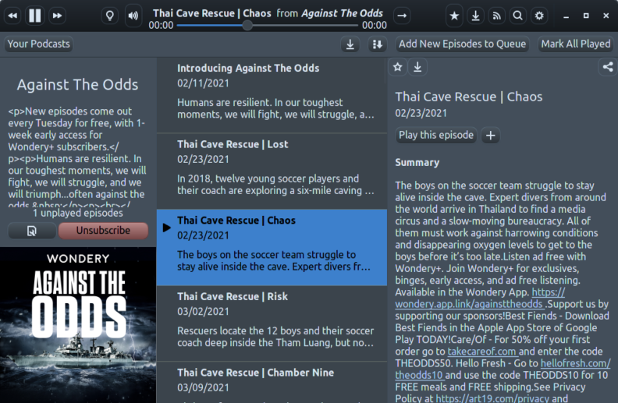618x403 pixels.
Task: Pause the current episode
Action: pos(35,16)
